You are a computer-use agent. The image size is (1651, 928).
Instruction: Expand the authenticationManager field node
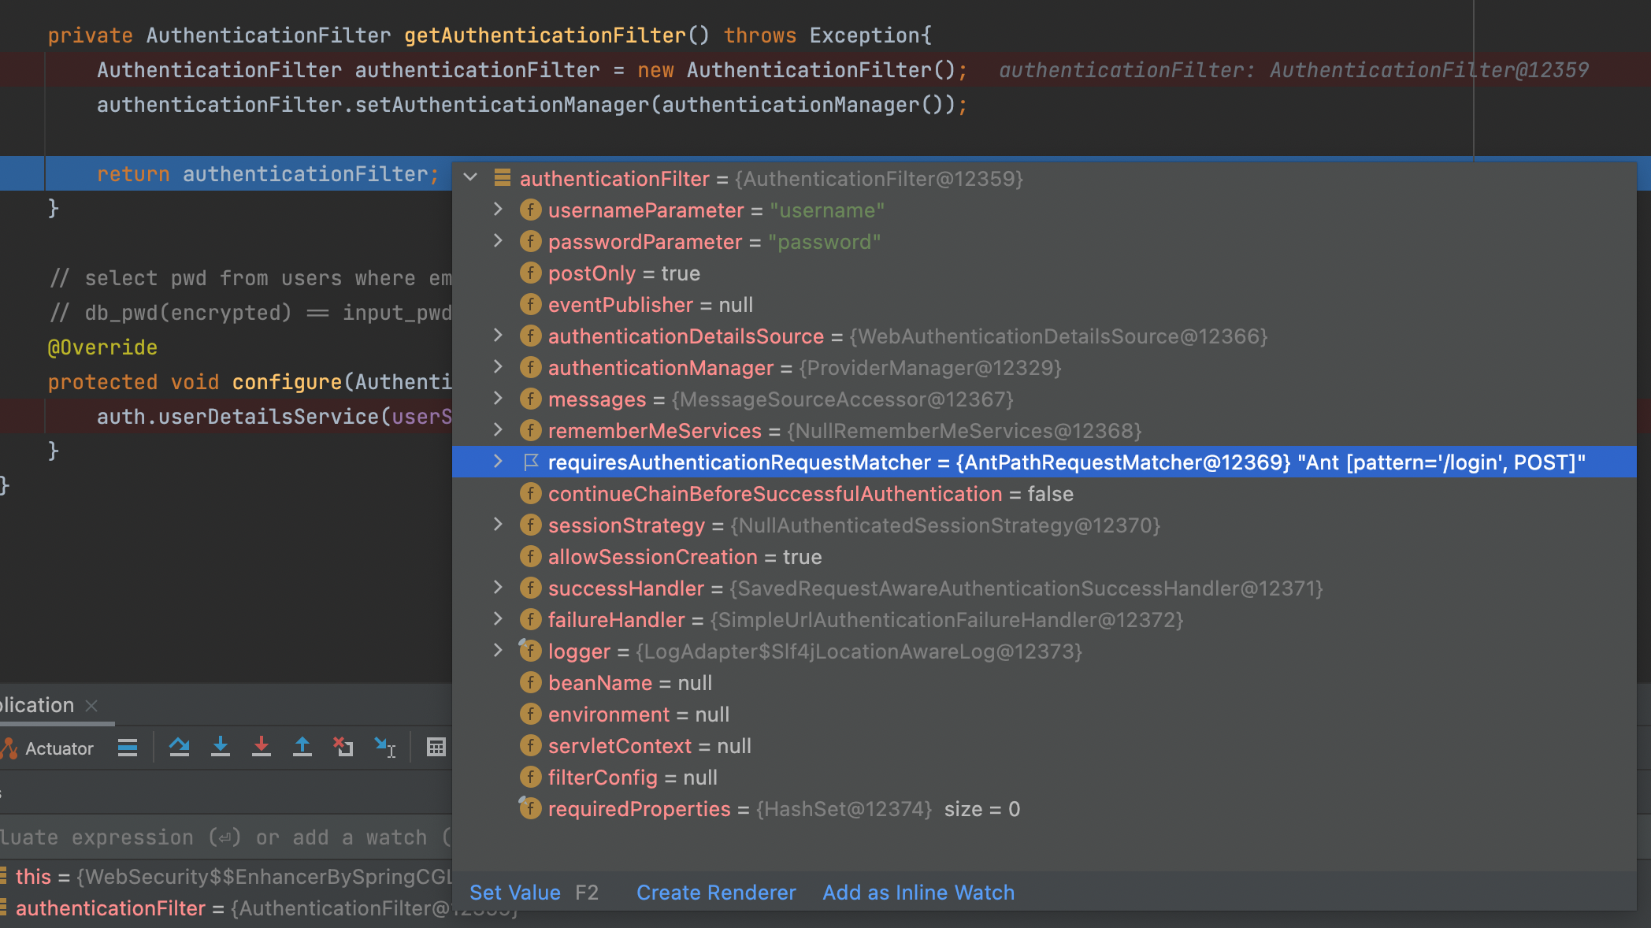[x=498, y=367]
